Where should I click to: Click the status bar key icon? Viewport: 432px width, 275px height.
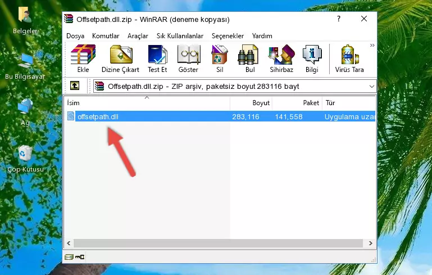coord(80,257)
